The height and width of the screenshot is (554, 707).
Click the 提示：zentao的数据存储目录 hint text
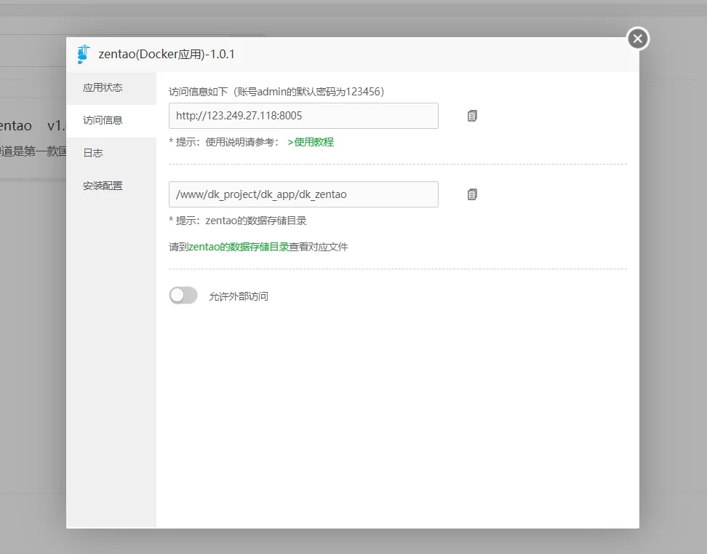click(x=238, y=221)
